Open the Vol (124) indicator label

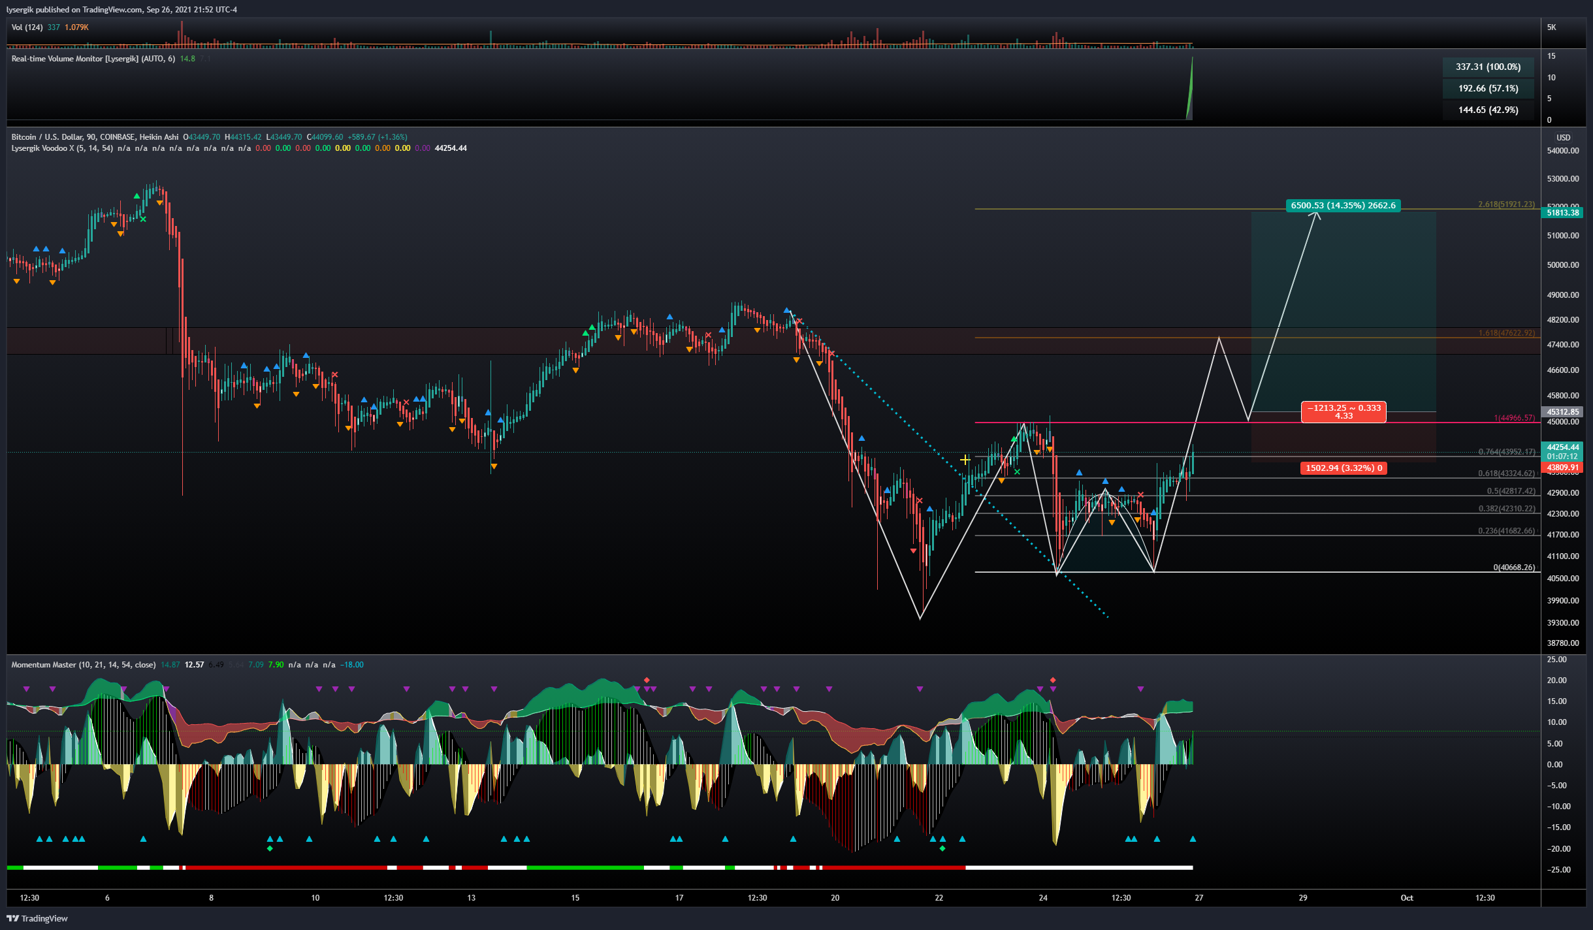[x=27, y=27]
